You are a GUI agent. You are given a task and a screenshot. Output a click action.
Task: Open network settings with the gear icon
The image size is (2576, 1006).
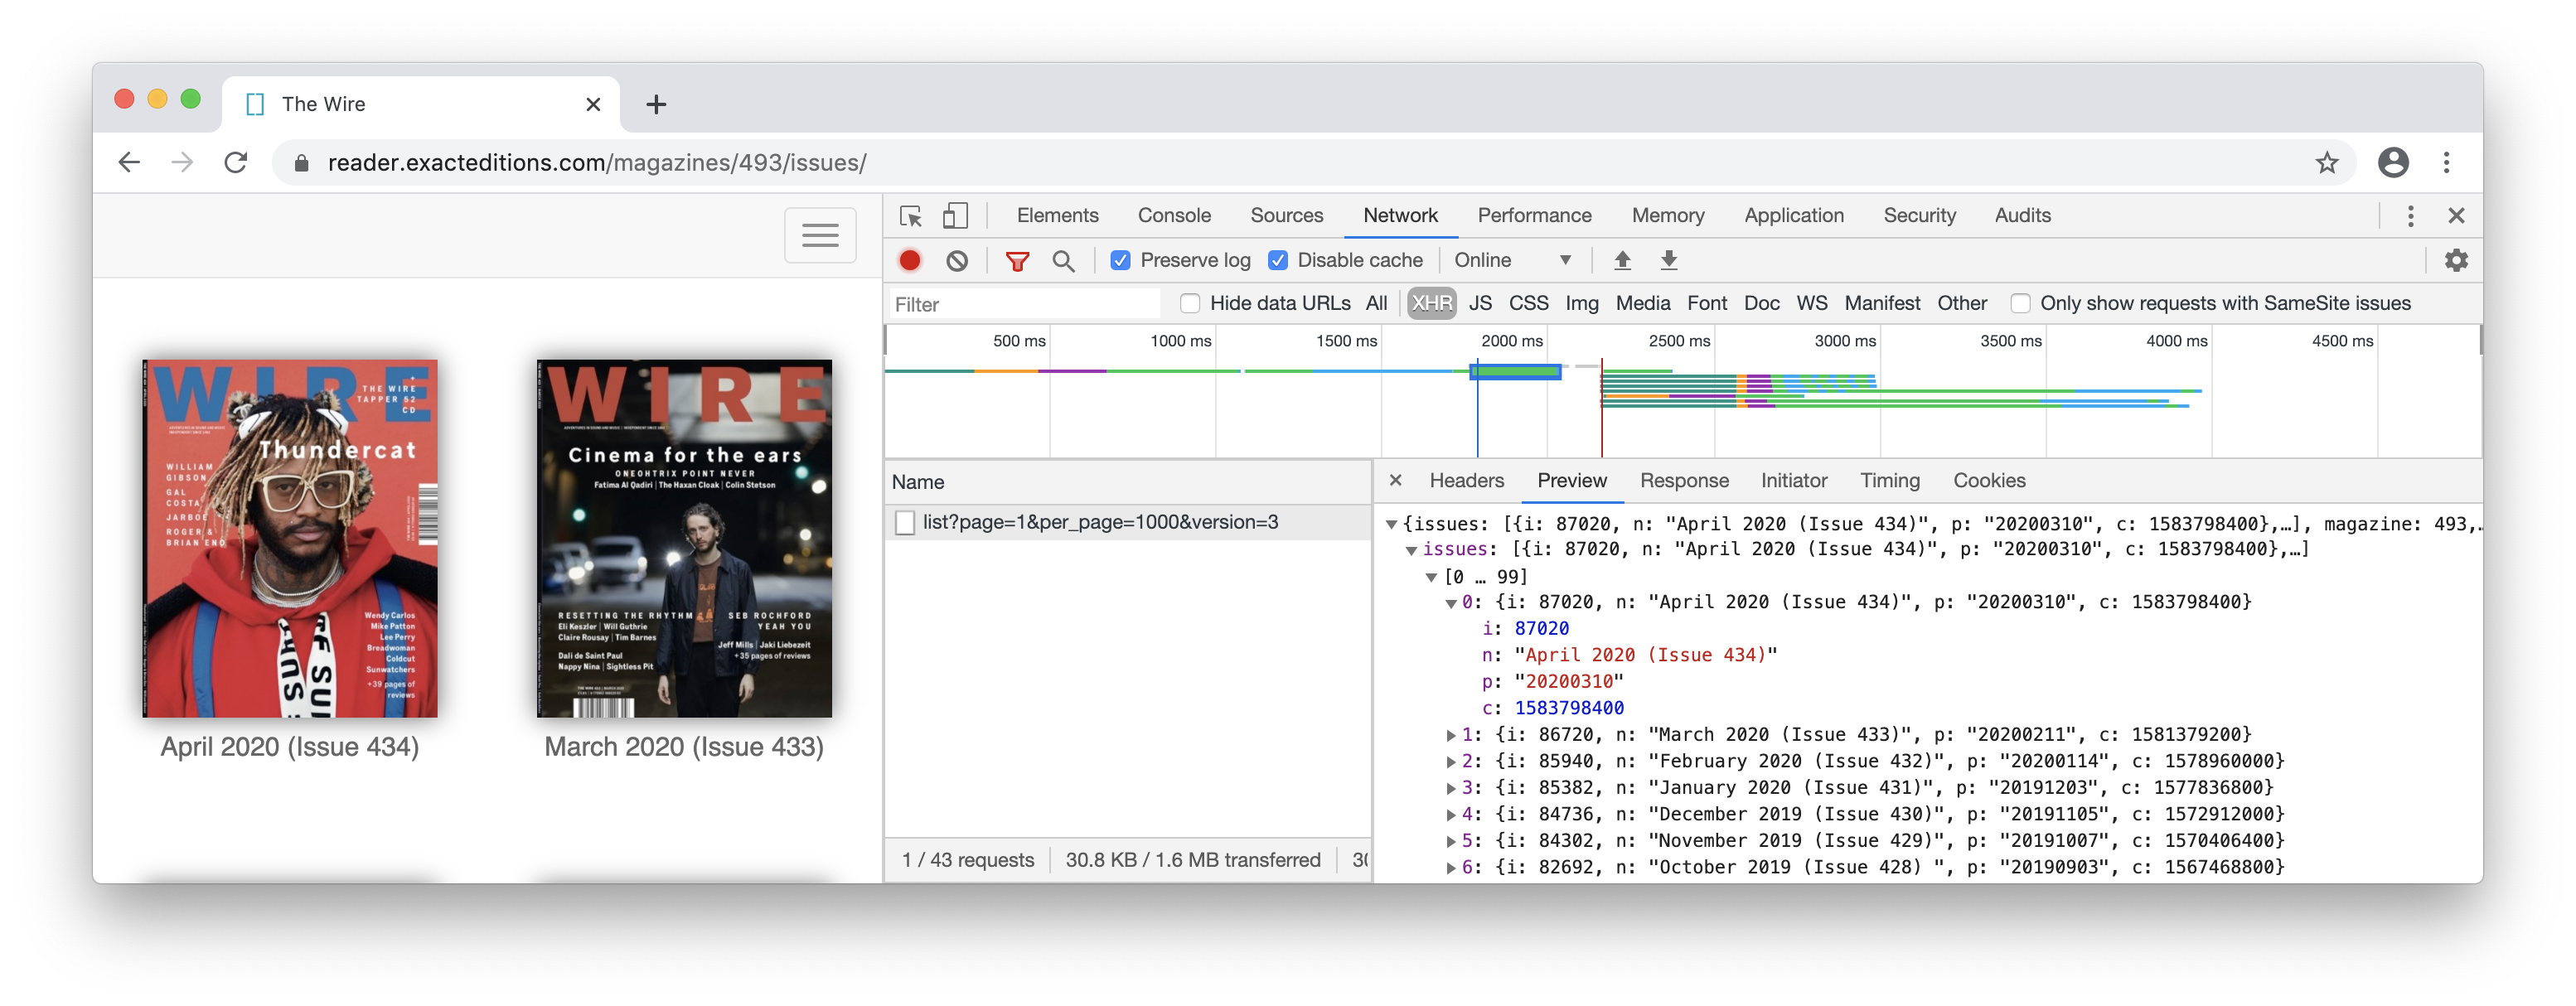tap(2456, 261)
